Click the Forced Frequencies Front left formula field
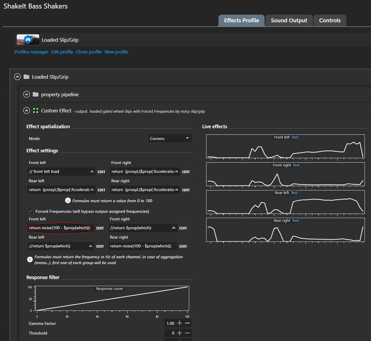The height and width of the screenshot is (341, 371). (60, 228)
